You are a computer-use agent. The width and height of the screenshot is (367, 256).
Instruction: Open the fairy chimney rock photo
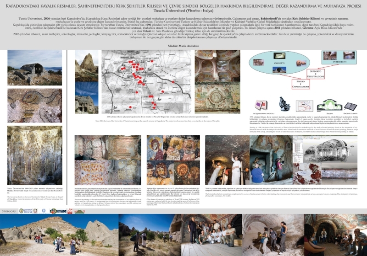point(87,66)
